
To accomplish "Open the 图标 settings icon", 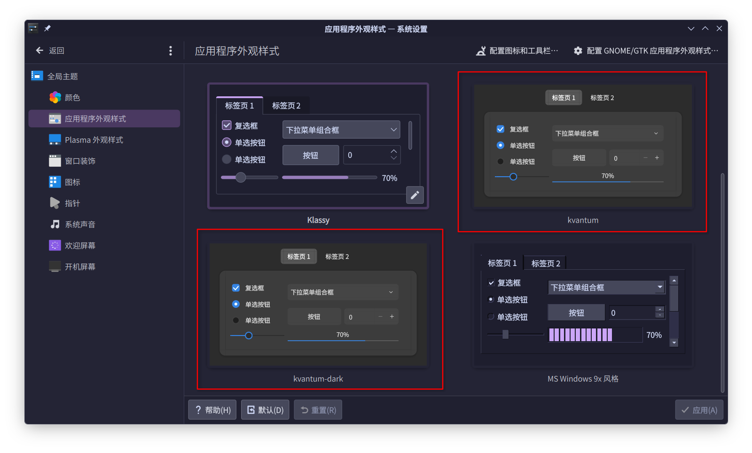I will [x=55, y=182].
